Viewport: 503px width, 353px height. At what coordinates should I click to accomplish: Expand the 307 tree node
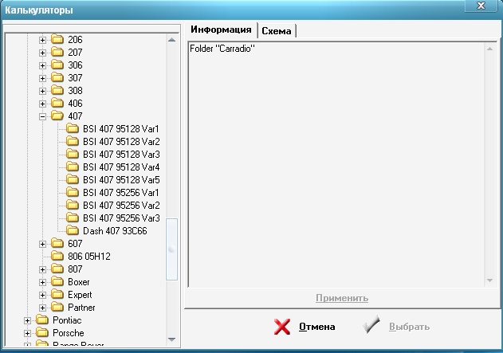[42, 78]
